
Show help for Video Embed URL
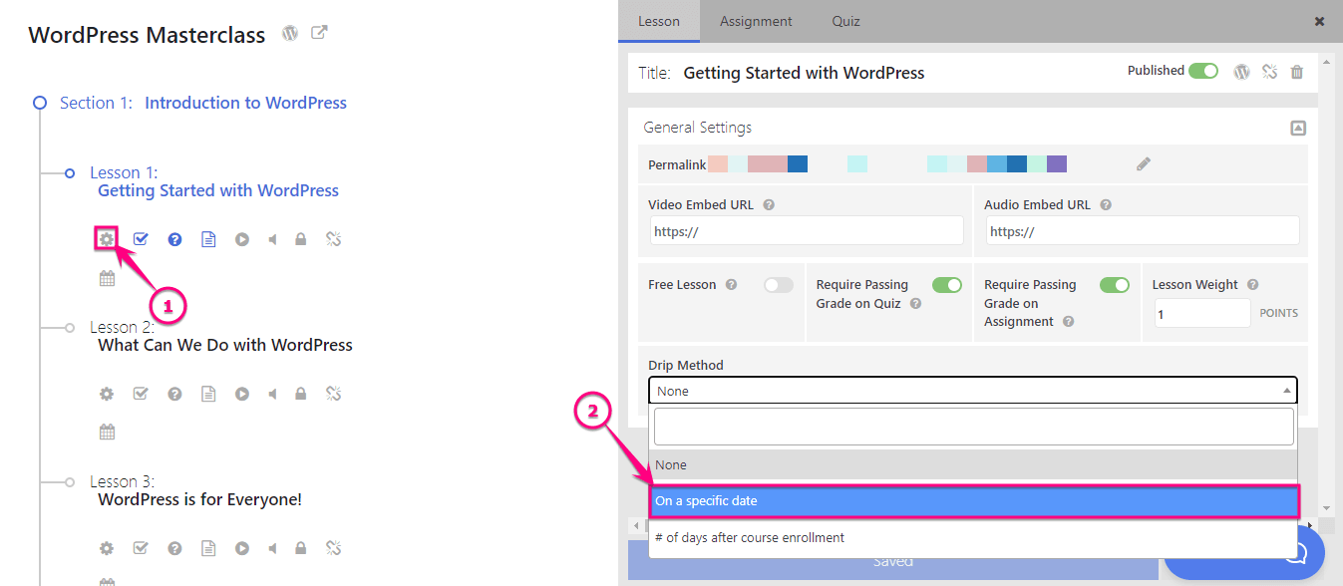pyautogui.click(x=769, y=205)
